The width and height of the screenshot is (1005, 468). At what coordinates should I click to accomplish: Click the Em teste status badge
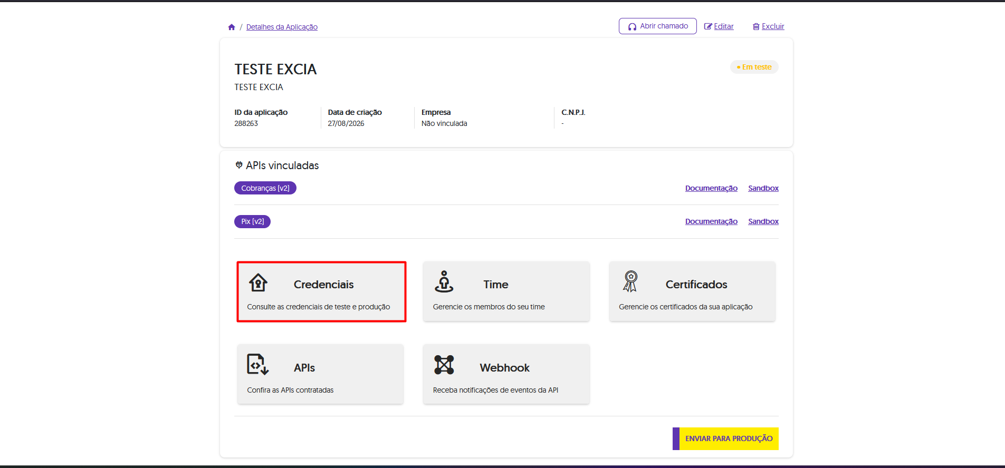click(754, 67)
